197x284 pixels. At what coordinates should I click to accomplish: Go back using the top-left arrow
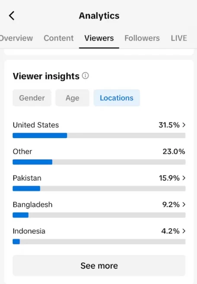12,16
